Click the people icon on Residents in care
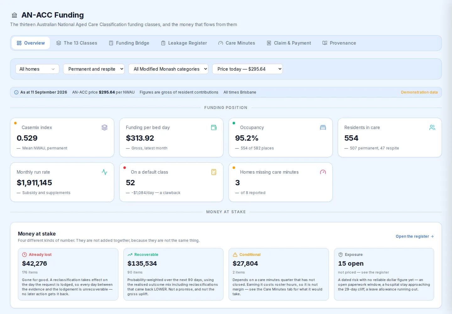Viewport: 452px width, 314px height. tap(432, 127)
